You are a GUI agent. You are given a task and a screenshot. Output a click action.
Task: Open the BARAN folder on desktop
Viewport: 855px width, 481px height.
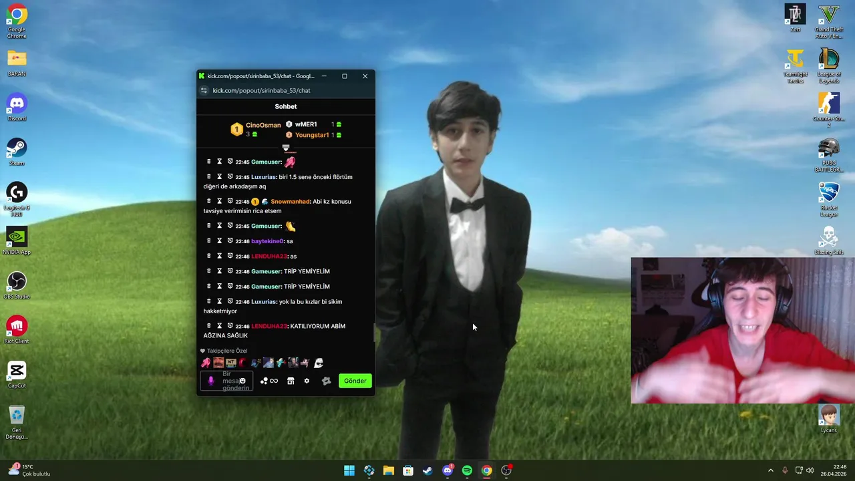(x=17, y=63)
